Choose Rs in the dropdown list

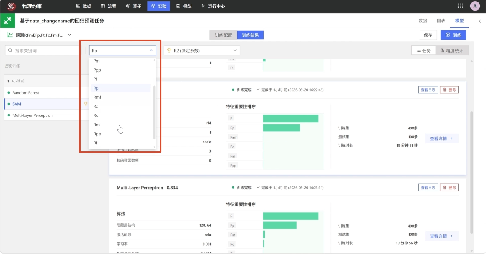[121, 115]
